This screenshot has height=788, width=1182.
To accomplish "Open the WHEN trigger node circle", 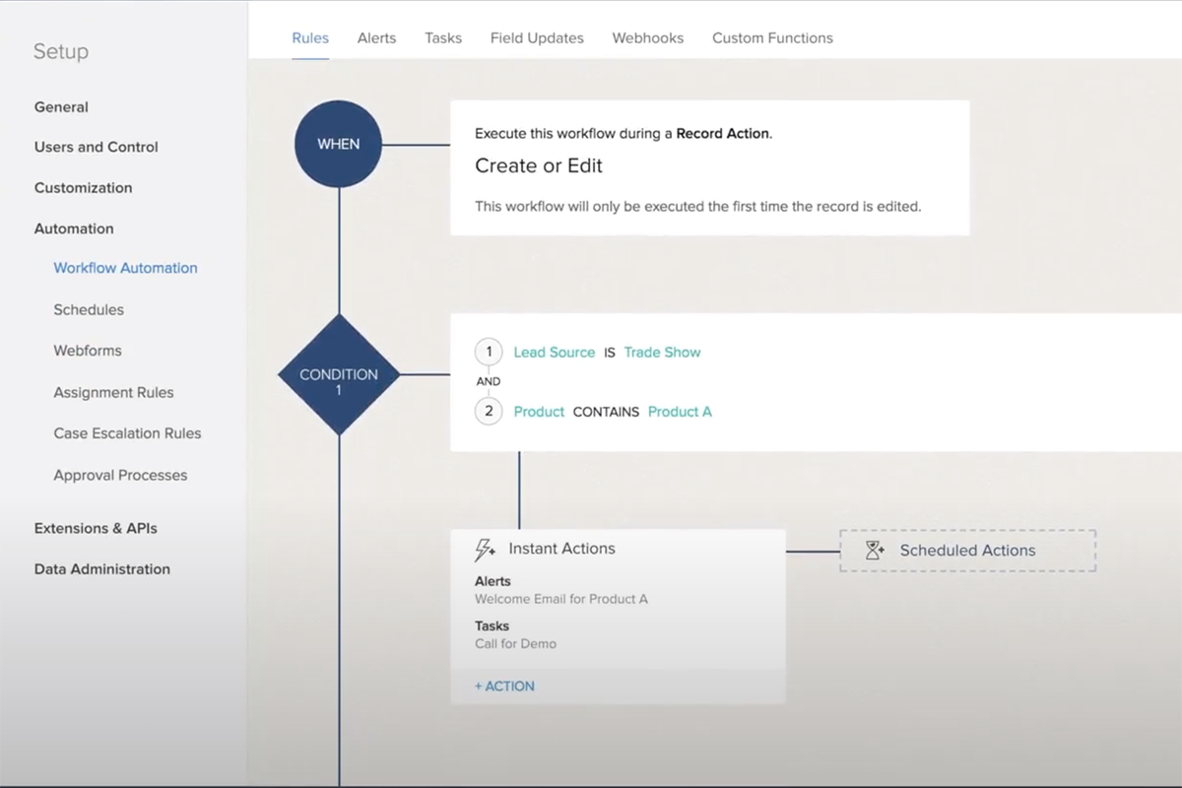I will click(x=338, y=143).
